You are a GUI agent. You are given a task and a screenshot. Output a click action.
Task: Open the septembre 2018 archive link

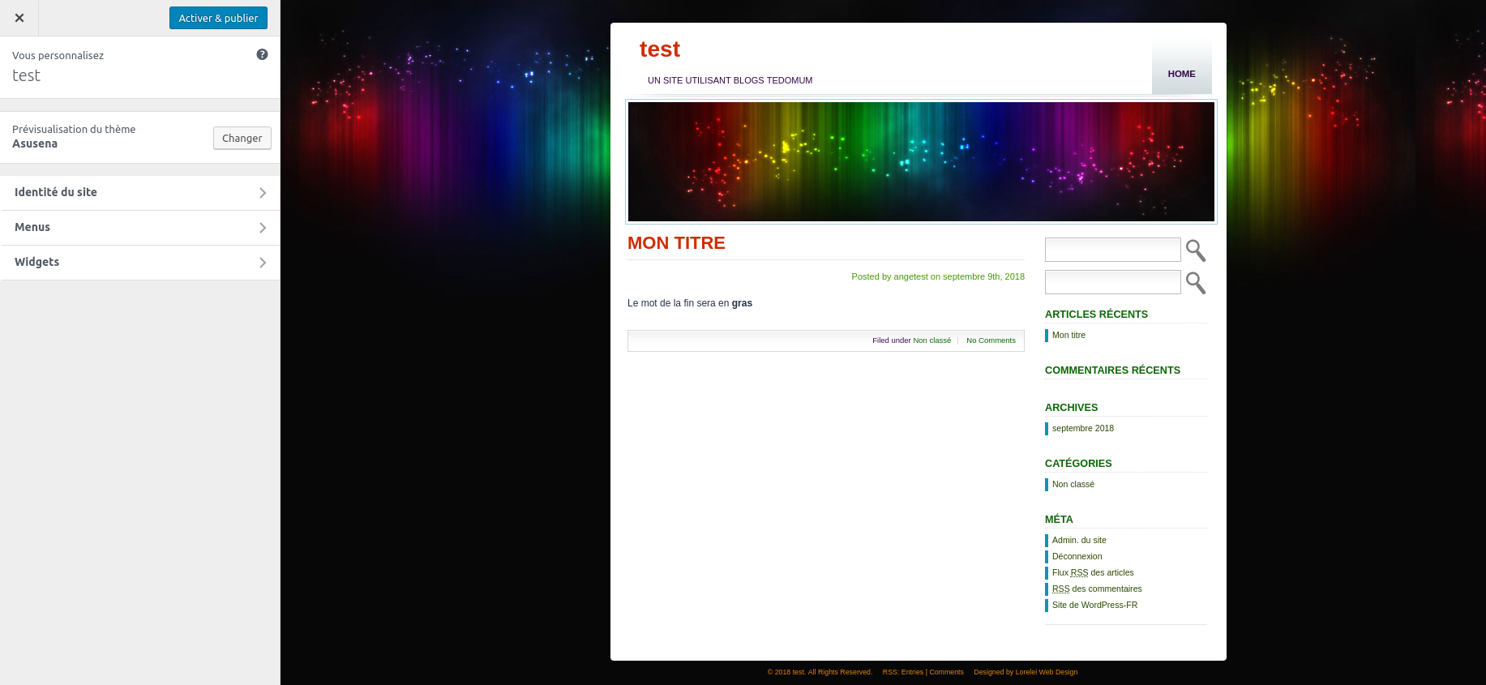1082,428
